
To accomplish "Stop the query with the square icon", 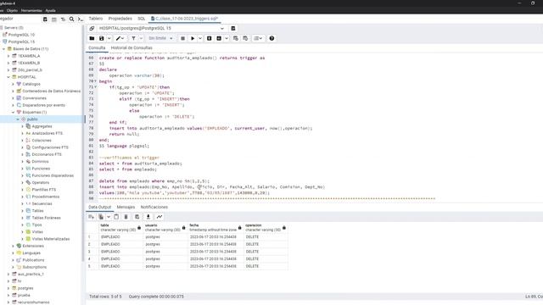I will 183,38.
